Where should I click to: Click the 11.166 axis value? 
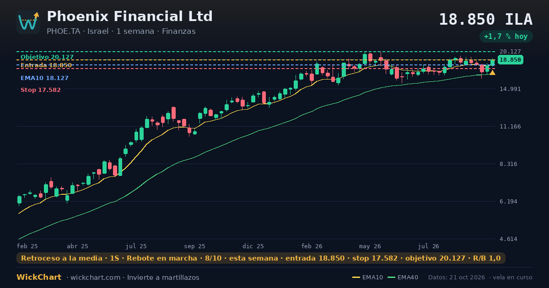(510, 127)
